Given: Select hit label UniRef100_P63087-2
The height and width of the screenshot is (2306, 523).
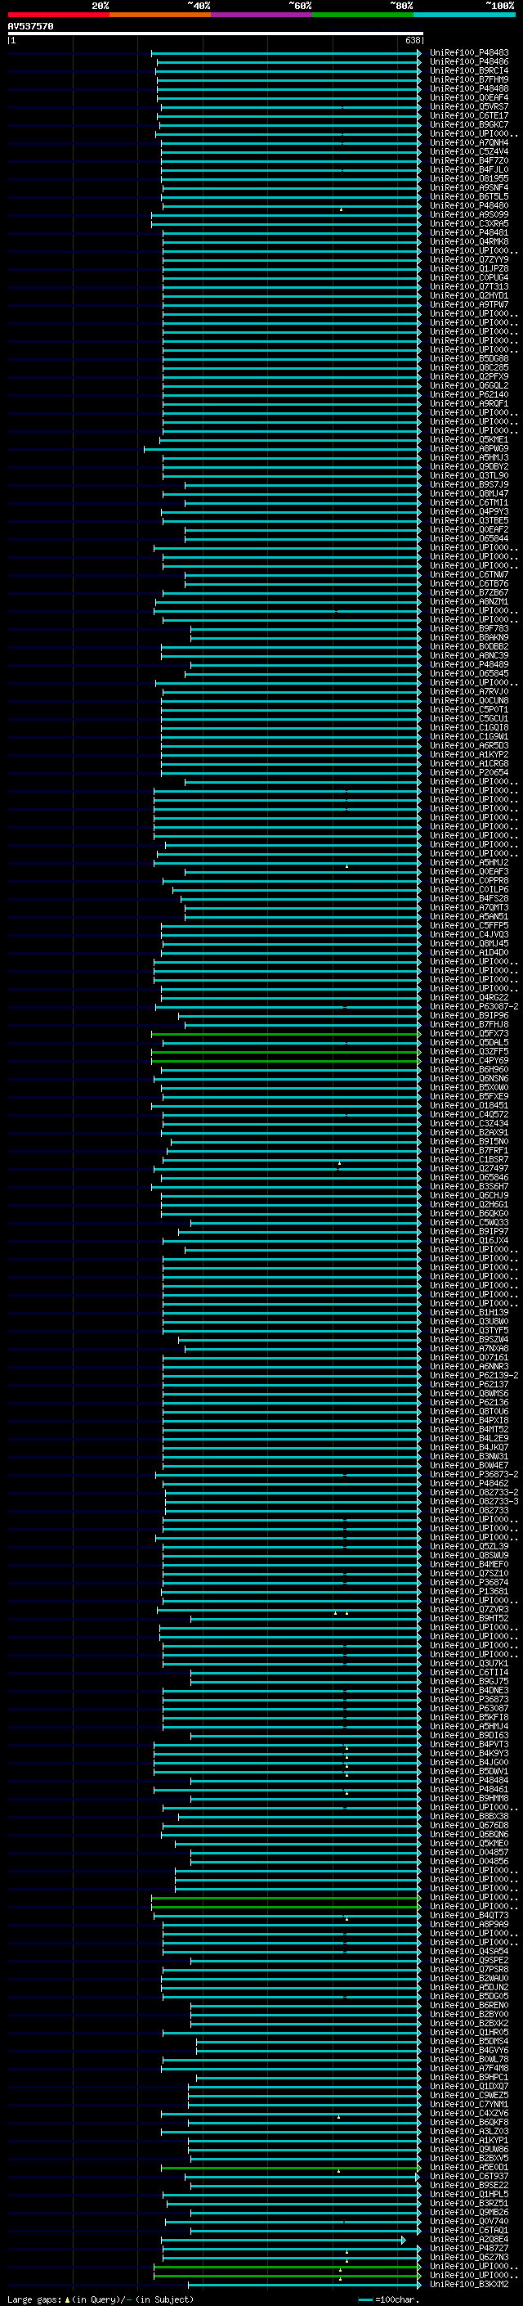Looking at the screenshot, I should pos(474,1006).
